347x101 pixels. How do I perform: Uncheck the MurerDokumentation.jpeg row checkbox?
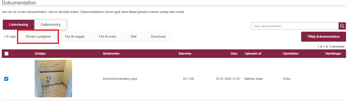pyautogui.click(x=6, y=79)
